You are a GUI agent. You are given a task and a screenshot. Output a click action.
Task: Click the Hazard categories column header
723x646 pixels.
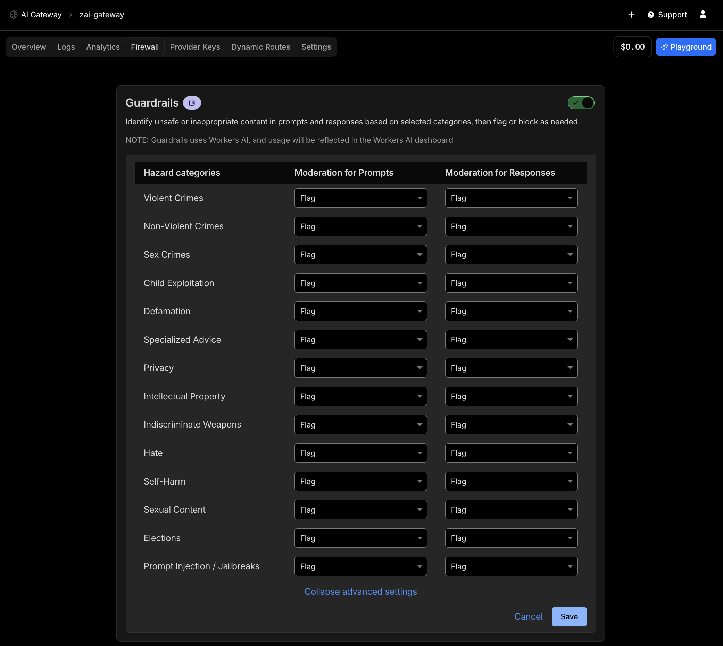pyautogui.click(x=182, y=173)
